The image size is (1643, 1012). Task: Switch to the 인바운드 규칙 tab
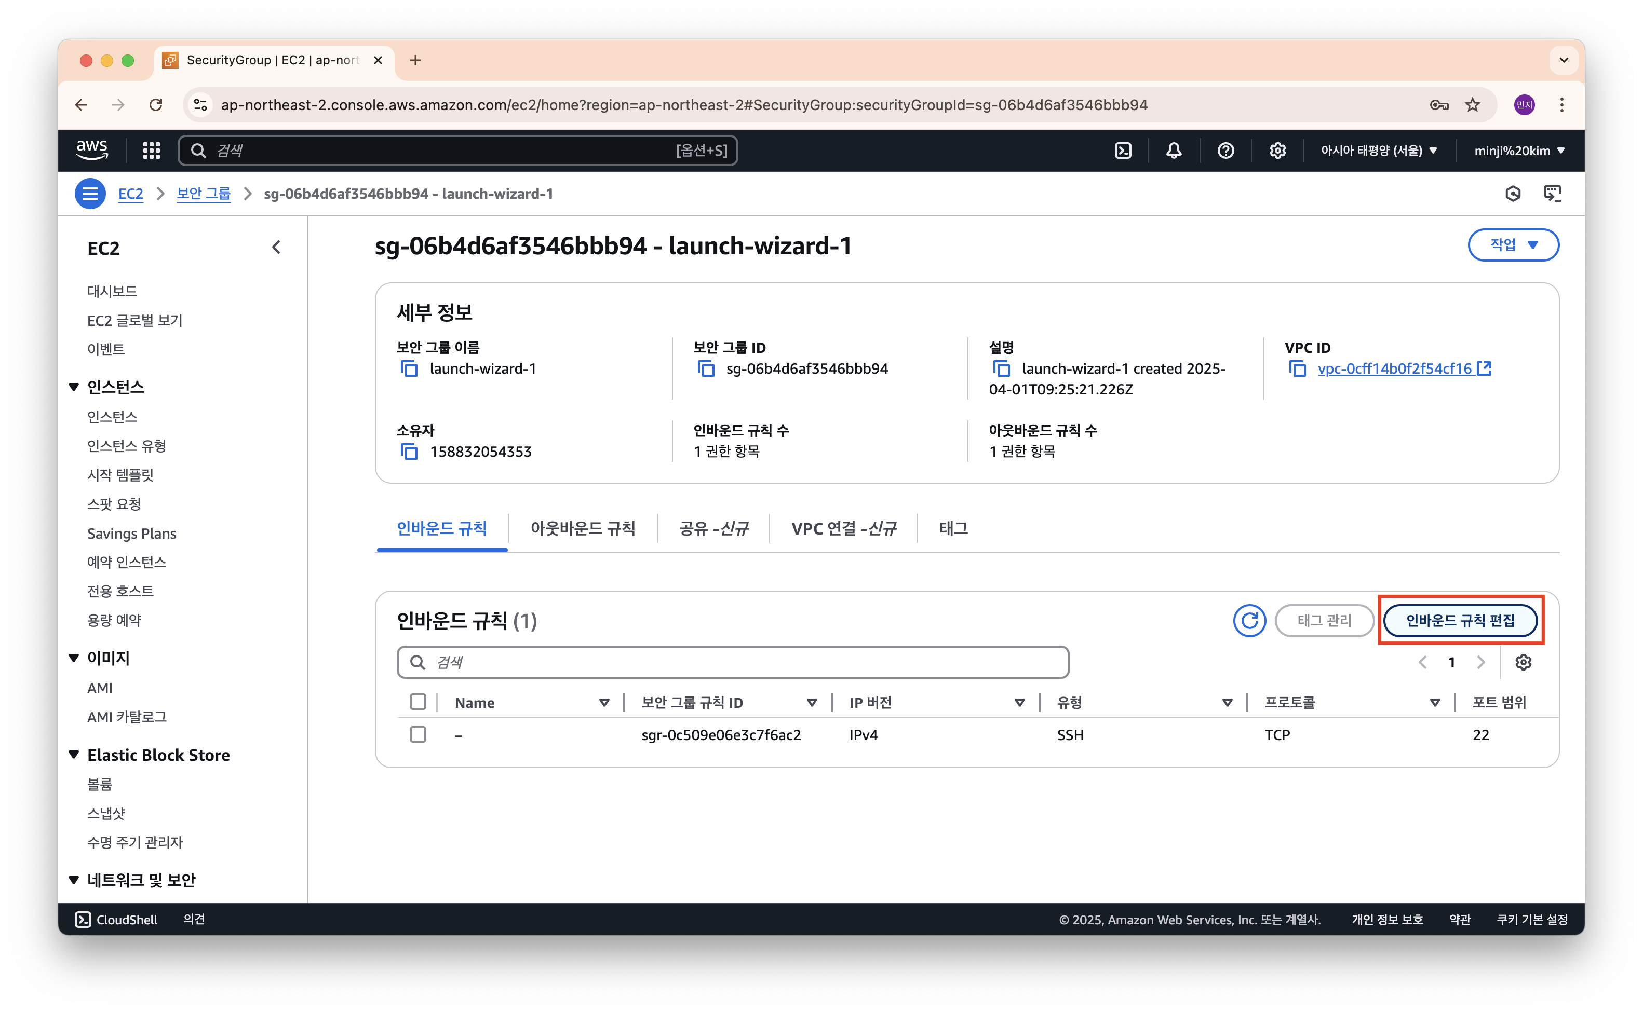pos(442,529)
